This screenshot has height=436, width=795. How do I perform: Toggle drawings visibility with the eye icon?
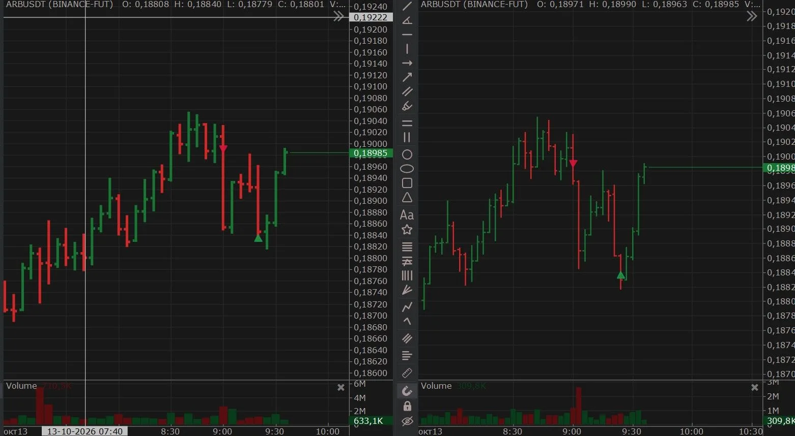tap(407, 421)
